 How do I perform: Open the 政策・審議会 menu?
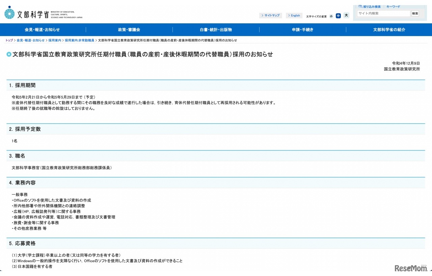coord(129,30)
